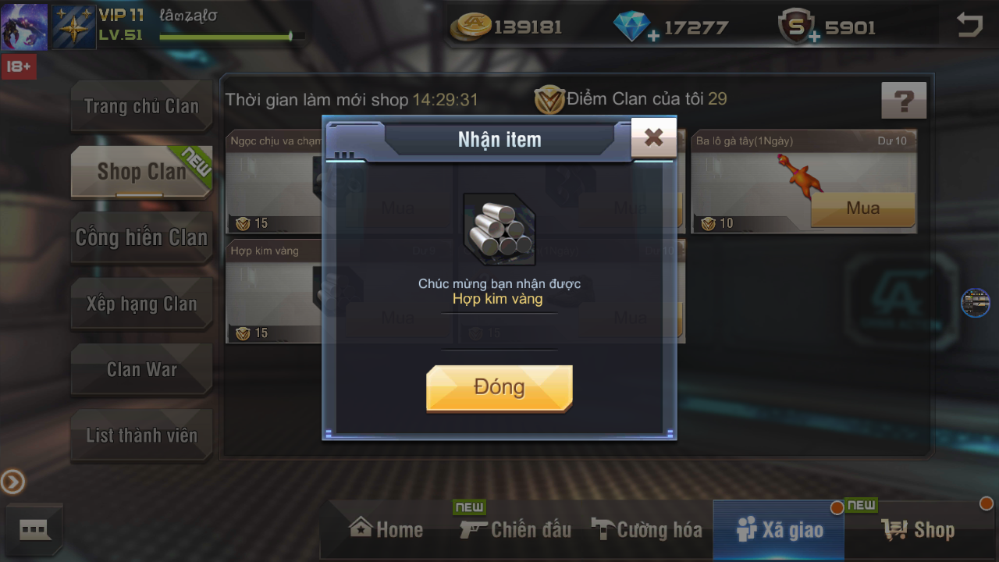
Task: Select the Shop Clan tab
Action: [x=141, y=172]
